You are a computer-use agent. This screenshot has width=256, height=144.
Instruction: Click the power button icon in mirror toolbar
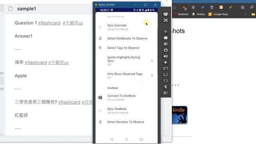click(166, 50)
